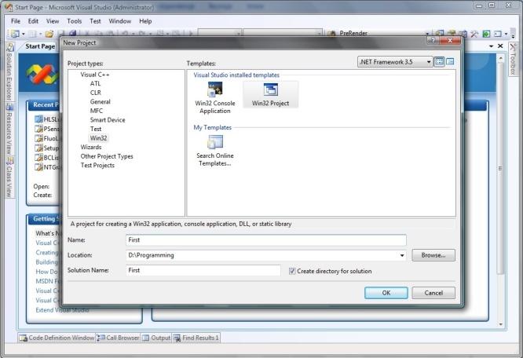Click the New Project toolbar icon
The image size is (523, 358).
pos(15,33)
